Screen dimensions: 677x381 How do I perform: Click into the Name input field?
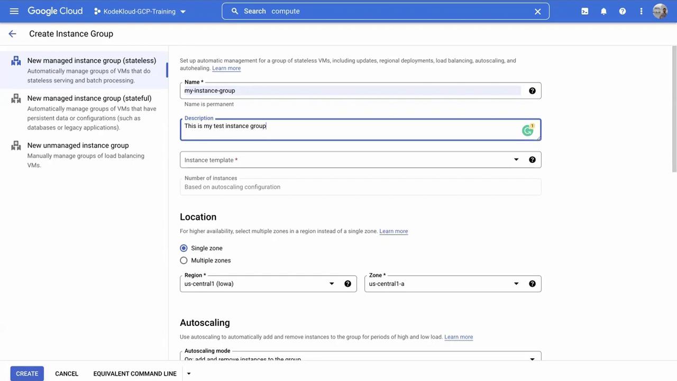(349, 91)
